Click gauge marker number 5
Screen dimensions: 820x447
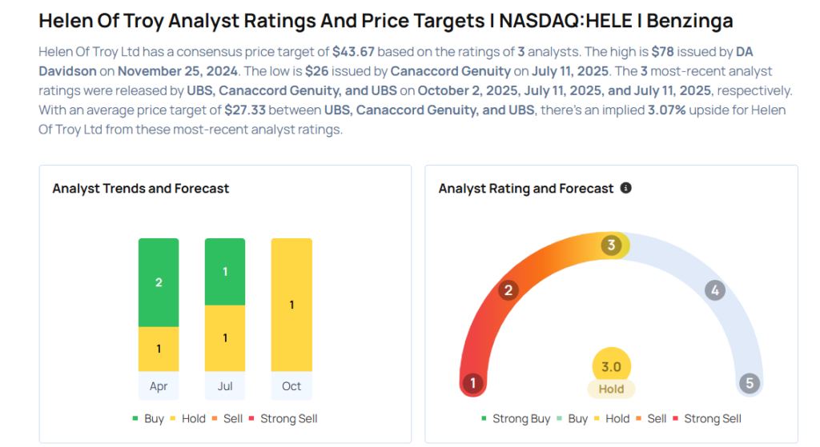750,383
